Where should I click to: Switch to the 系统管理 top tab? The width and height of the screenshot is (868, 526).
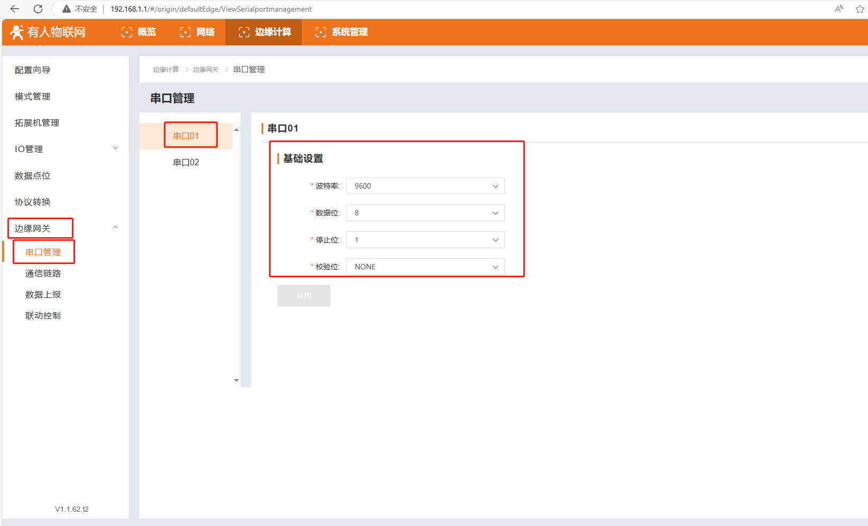(x=341, y=32)
